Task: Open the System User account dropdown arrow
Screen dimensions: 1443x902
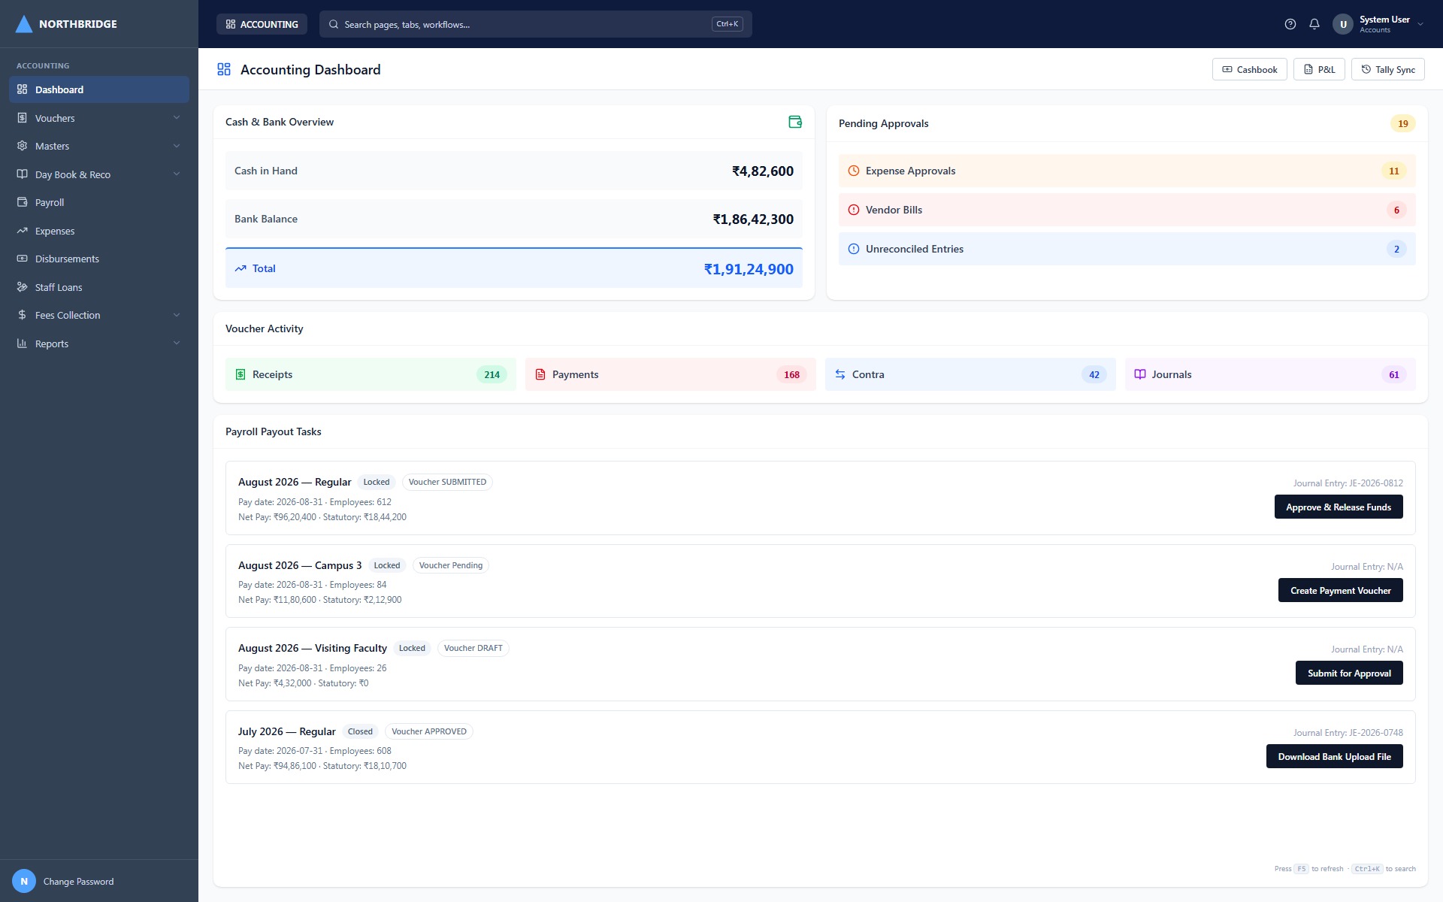Action: pyautogui.click(x=1420, y=24)
